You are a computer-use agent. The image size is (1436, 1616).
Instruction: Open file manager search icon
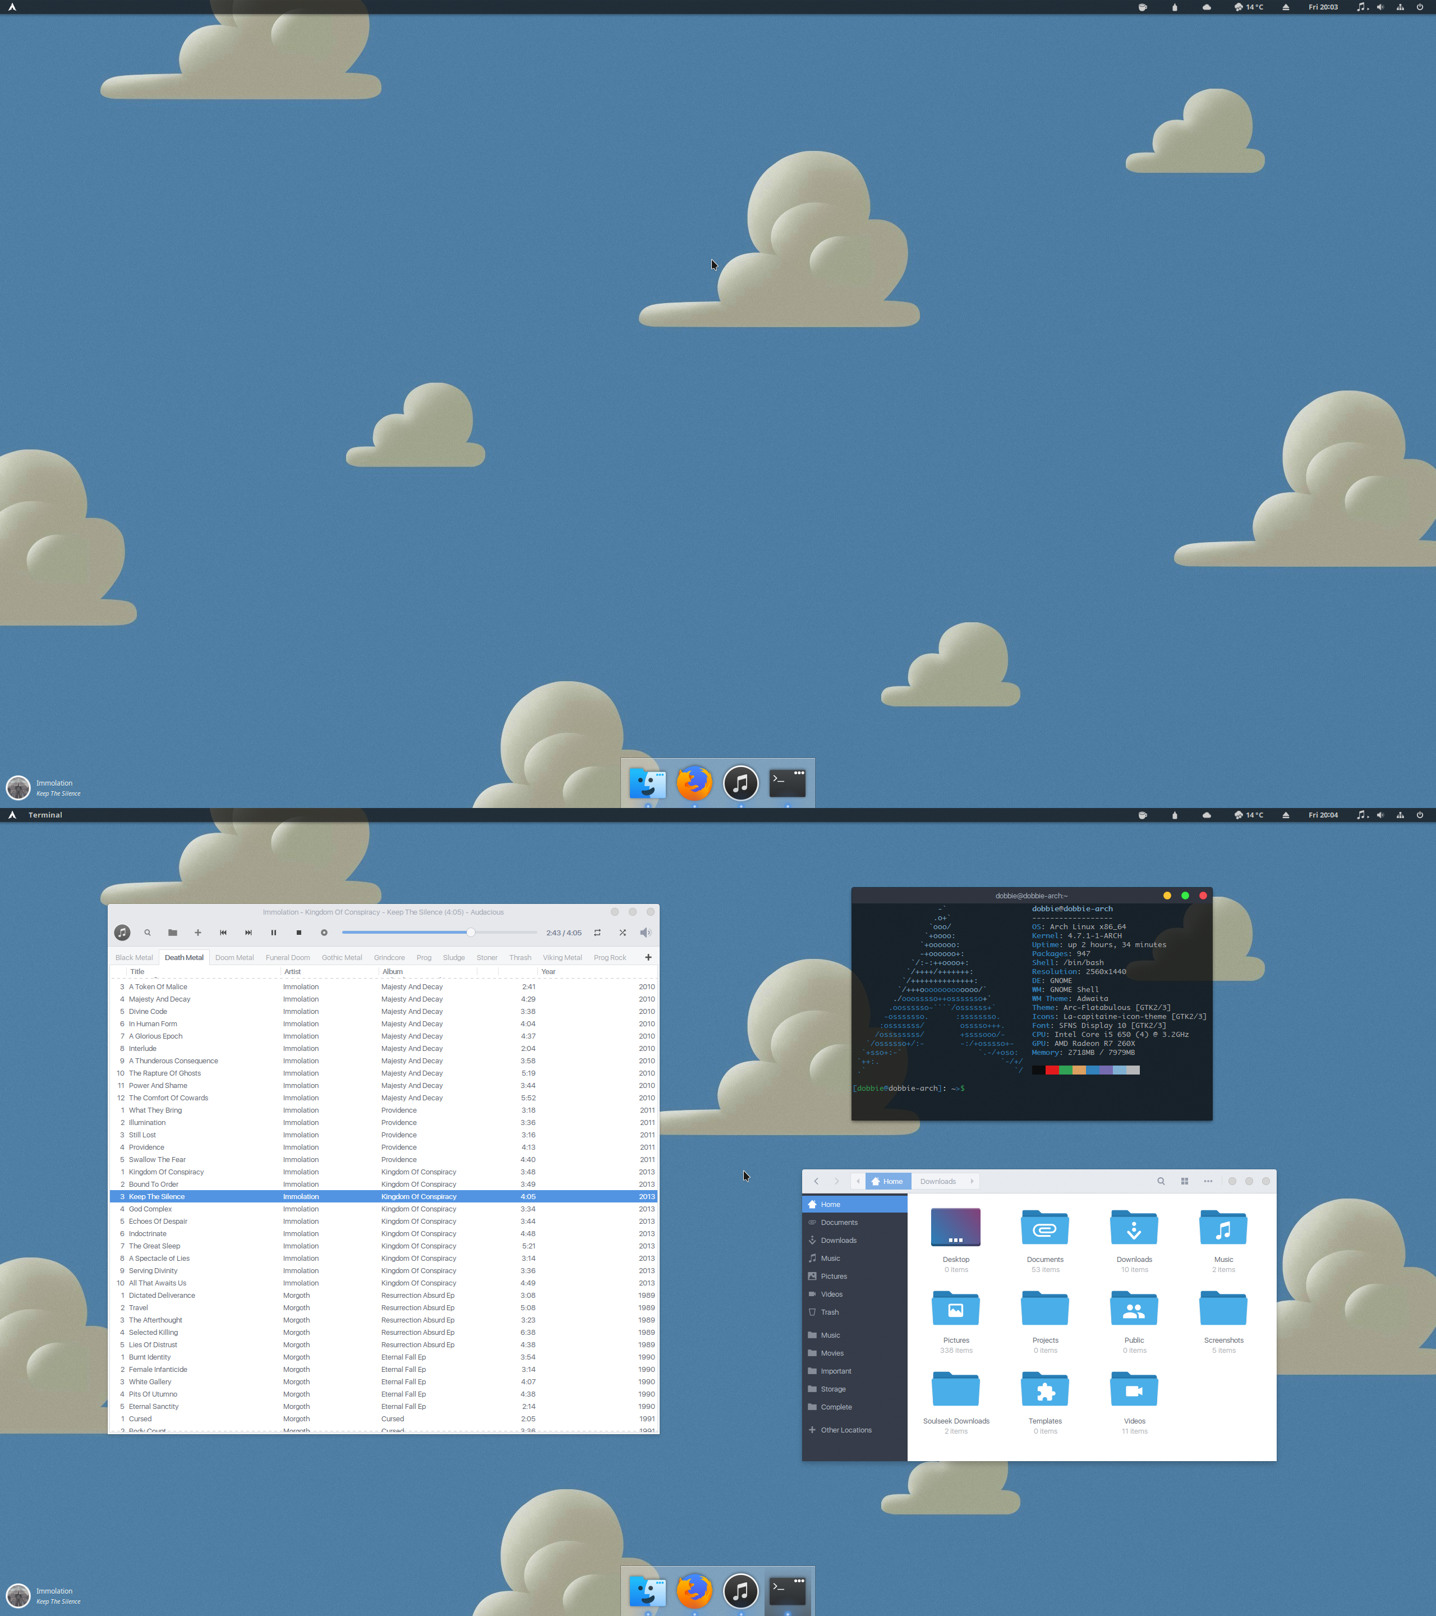1161,1181
